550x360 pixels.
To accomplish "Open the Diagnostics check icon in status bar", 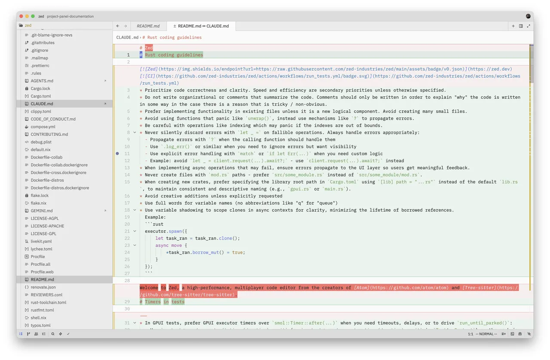I will (68, 334).
